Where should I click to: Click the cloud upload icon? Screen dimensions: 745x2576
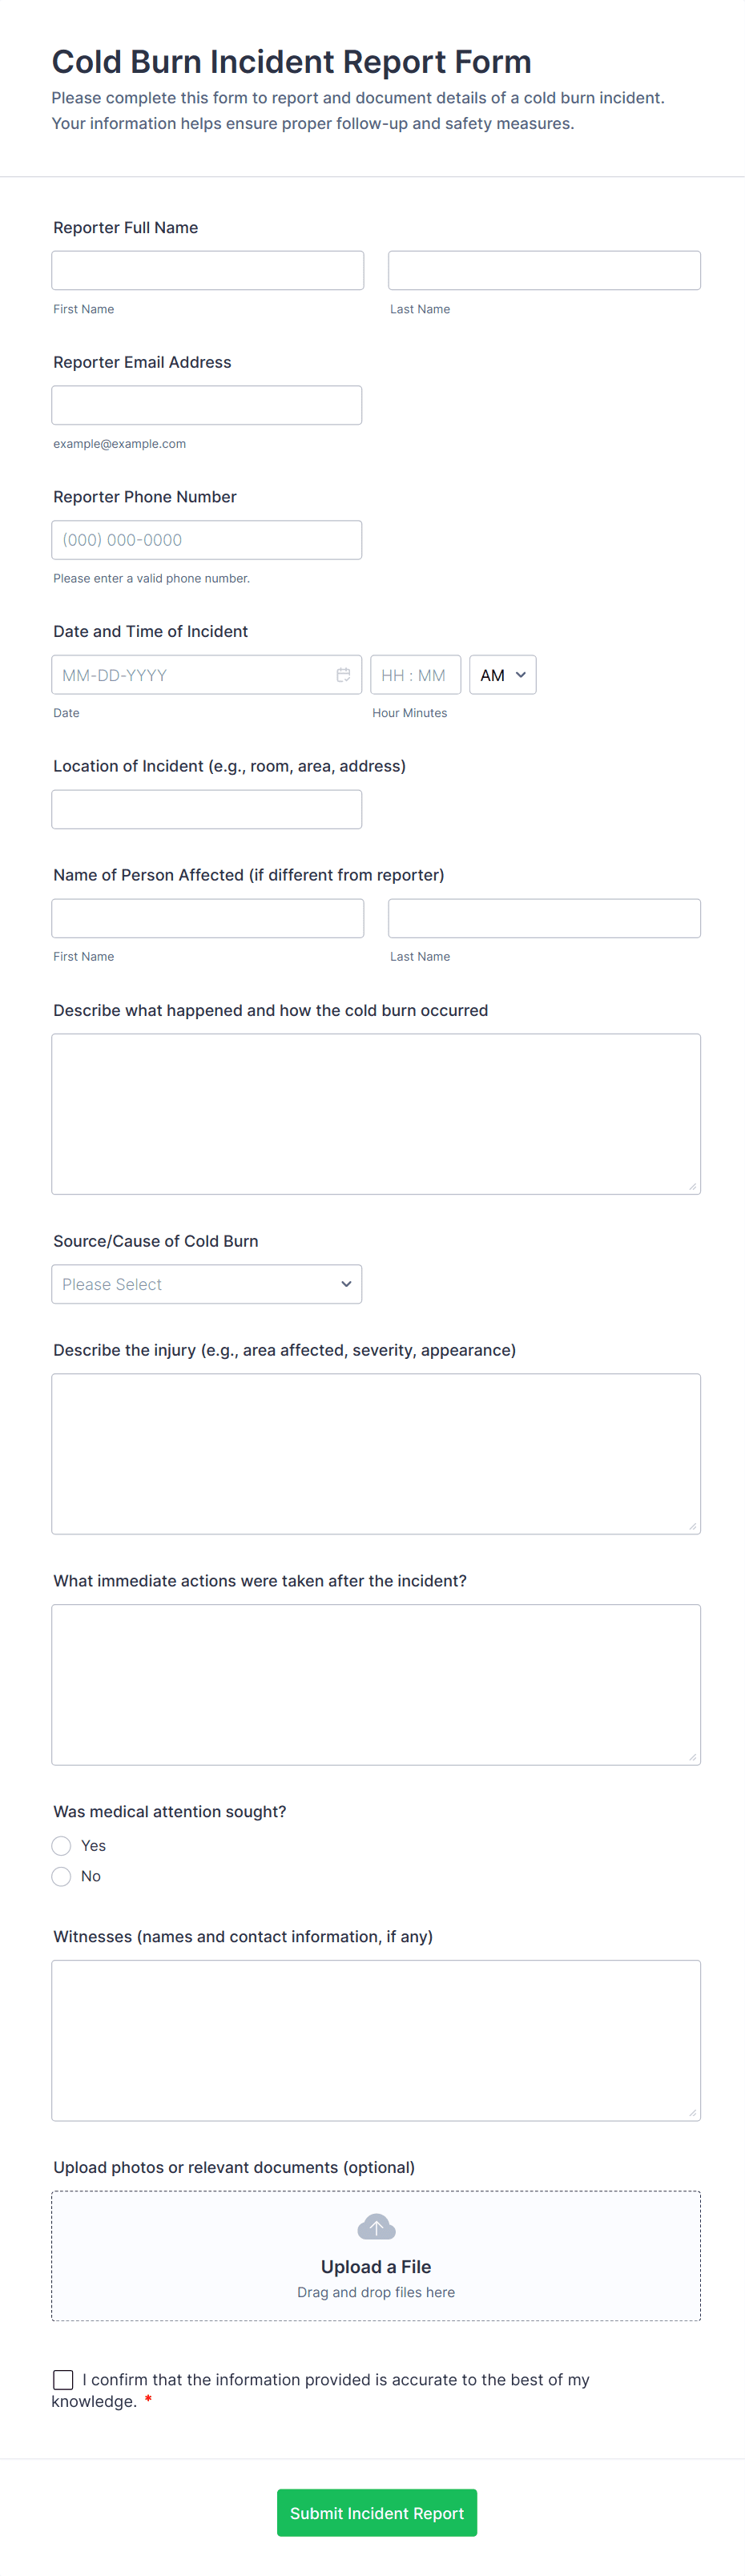[376, 2227]
